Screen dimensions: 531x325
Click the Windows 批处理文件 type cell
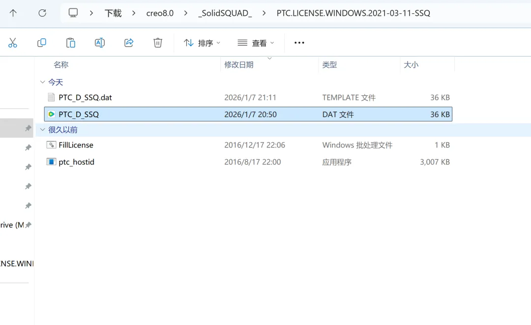pos(357,145)
